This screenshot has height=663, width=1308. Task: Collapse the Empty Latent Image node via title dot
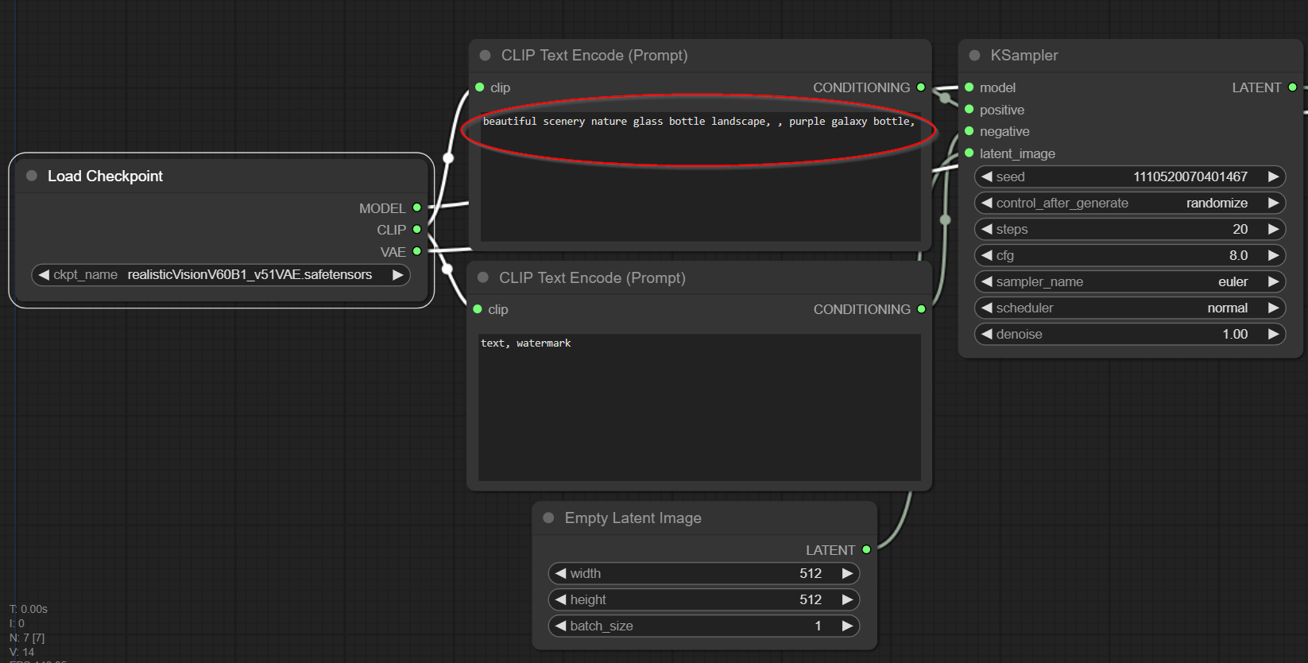[548, 518]
